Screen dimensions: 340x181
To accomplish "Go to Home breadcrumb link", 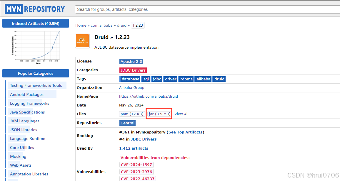I will 81,25.
